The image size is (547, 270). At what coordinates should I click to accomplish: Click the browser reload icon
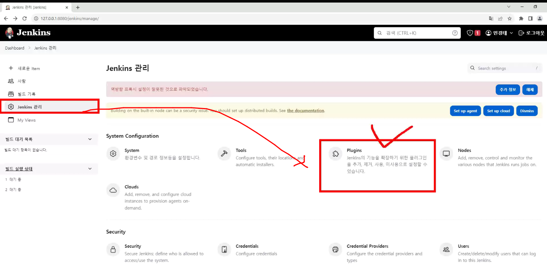coord(25,19)
